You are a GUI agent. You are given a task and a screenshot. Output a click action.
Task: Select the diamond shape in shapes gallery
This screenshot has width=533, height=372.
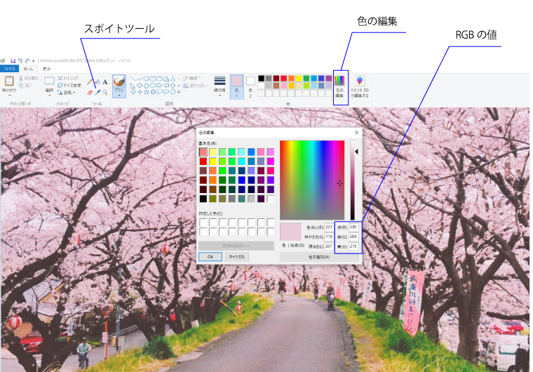pos(140,86)
